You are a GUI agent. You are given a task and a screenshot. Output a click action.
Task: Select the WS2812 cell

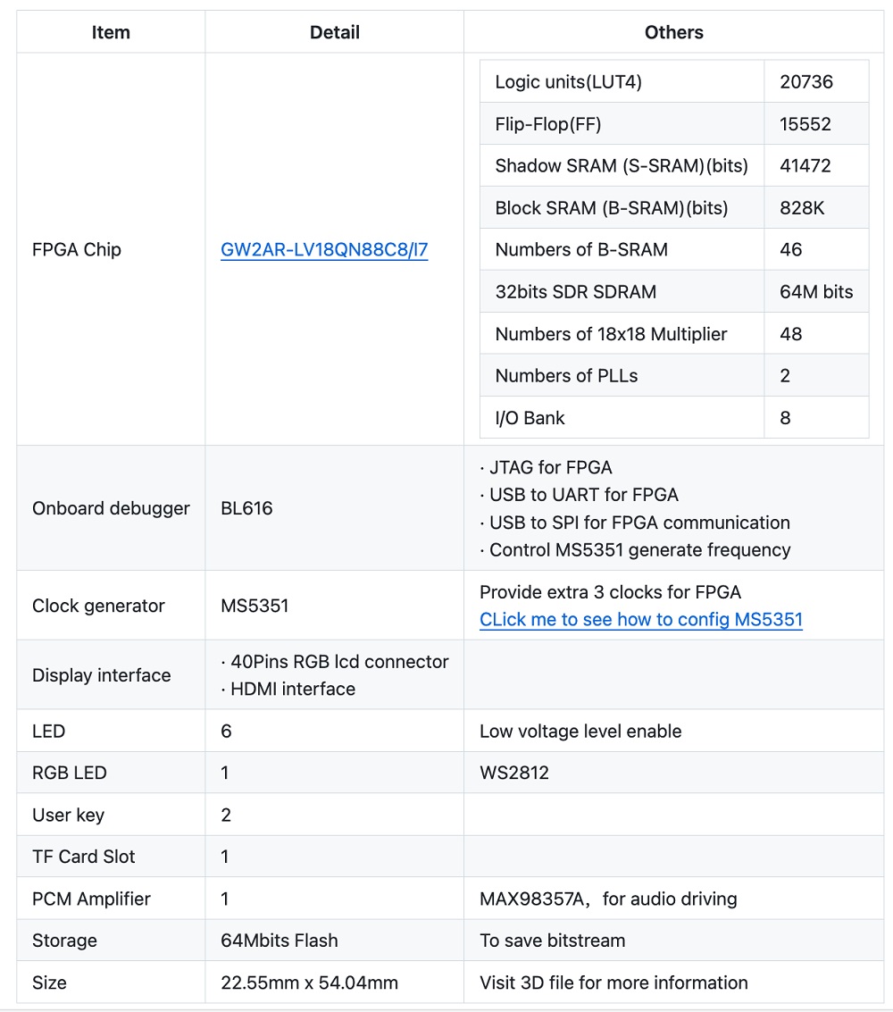point(514,773)
